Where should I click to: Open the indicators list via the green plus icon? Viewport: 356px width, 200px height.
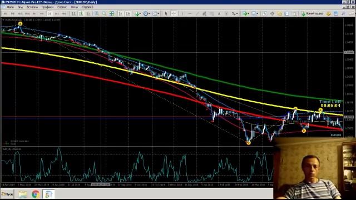pos(137,14)
